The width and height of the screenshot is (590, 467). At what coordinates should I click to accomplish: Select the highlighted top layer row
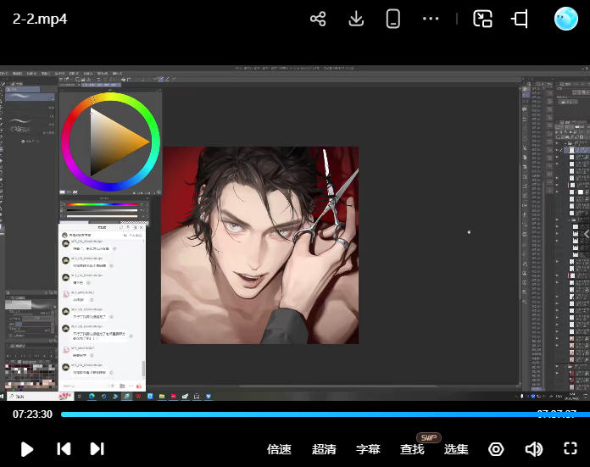coord(576,150)
